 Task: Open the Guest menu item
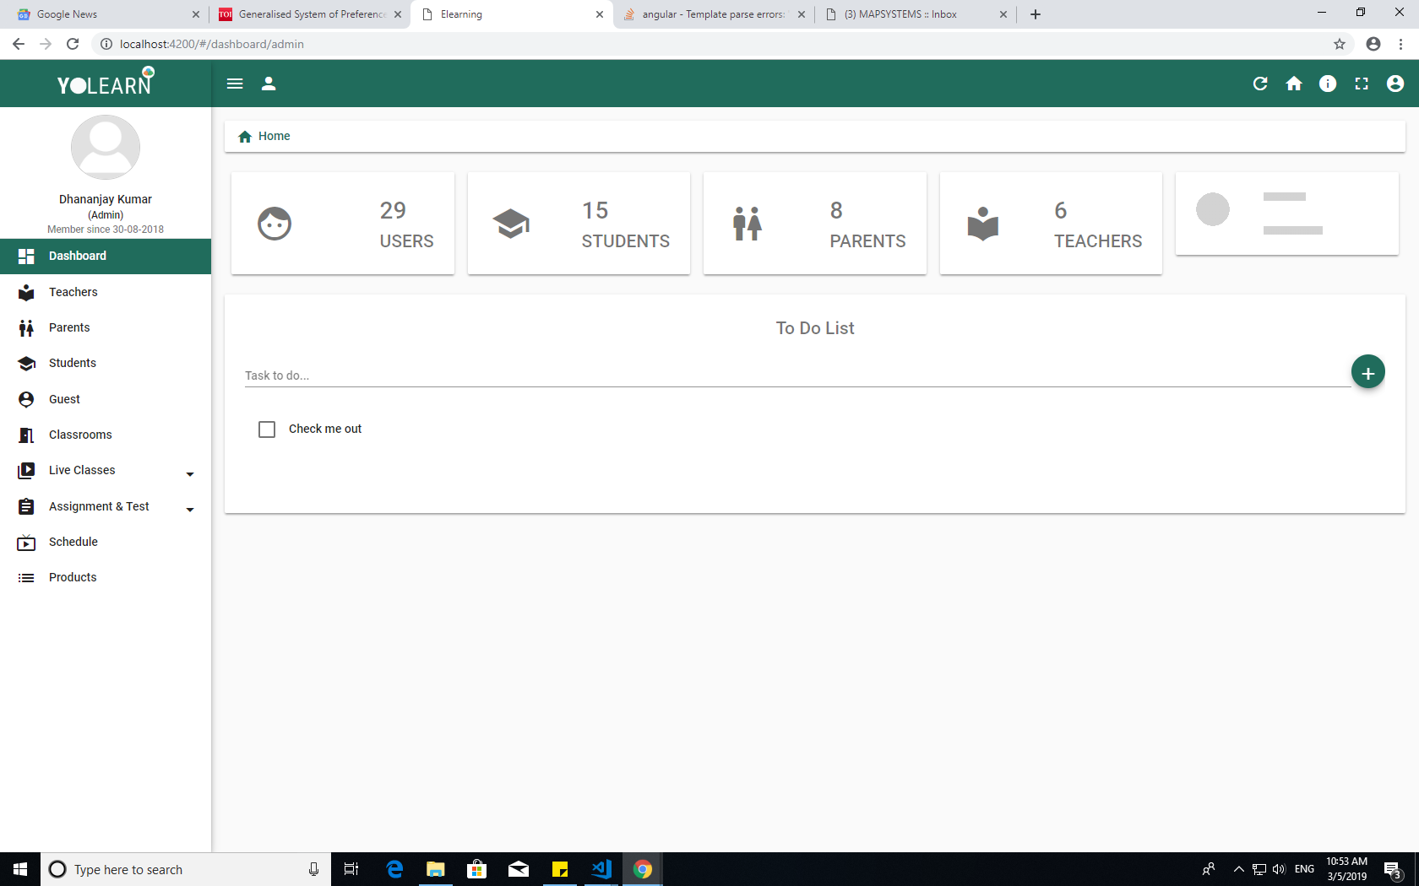[106, 399]
